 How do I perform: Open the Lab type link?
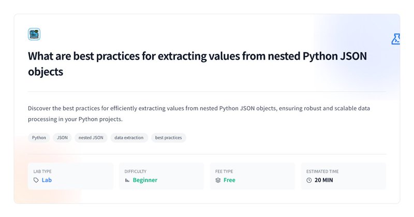[47, 180]
